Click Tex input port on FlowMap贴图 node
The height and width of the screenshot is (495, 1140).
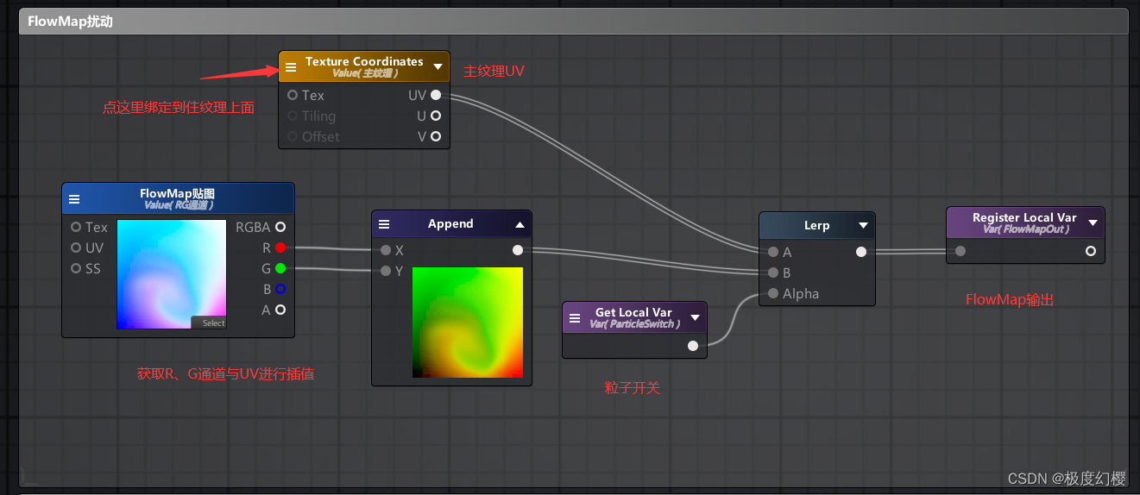76,227
